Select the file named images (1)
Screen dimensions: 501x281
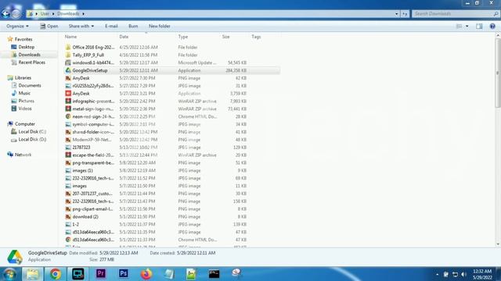(82, 170)
